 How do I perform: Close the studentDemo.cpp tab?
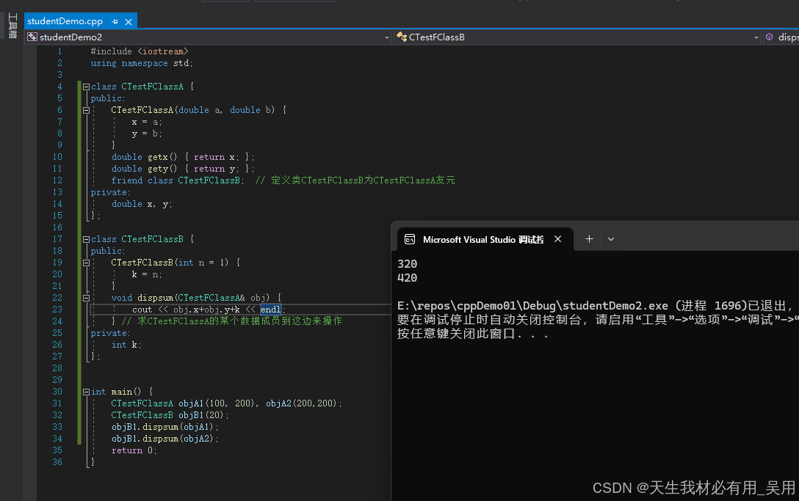pyautogui.click(x=129, y=21)
